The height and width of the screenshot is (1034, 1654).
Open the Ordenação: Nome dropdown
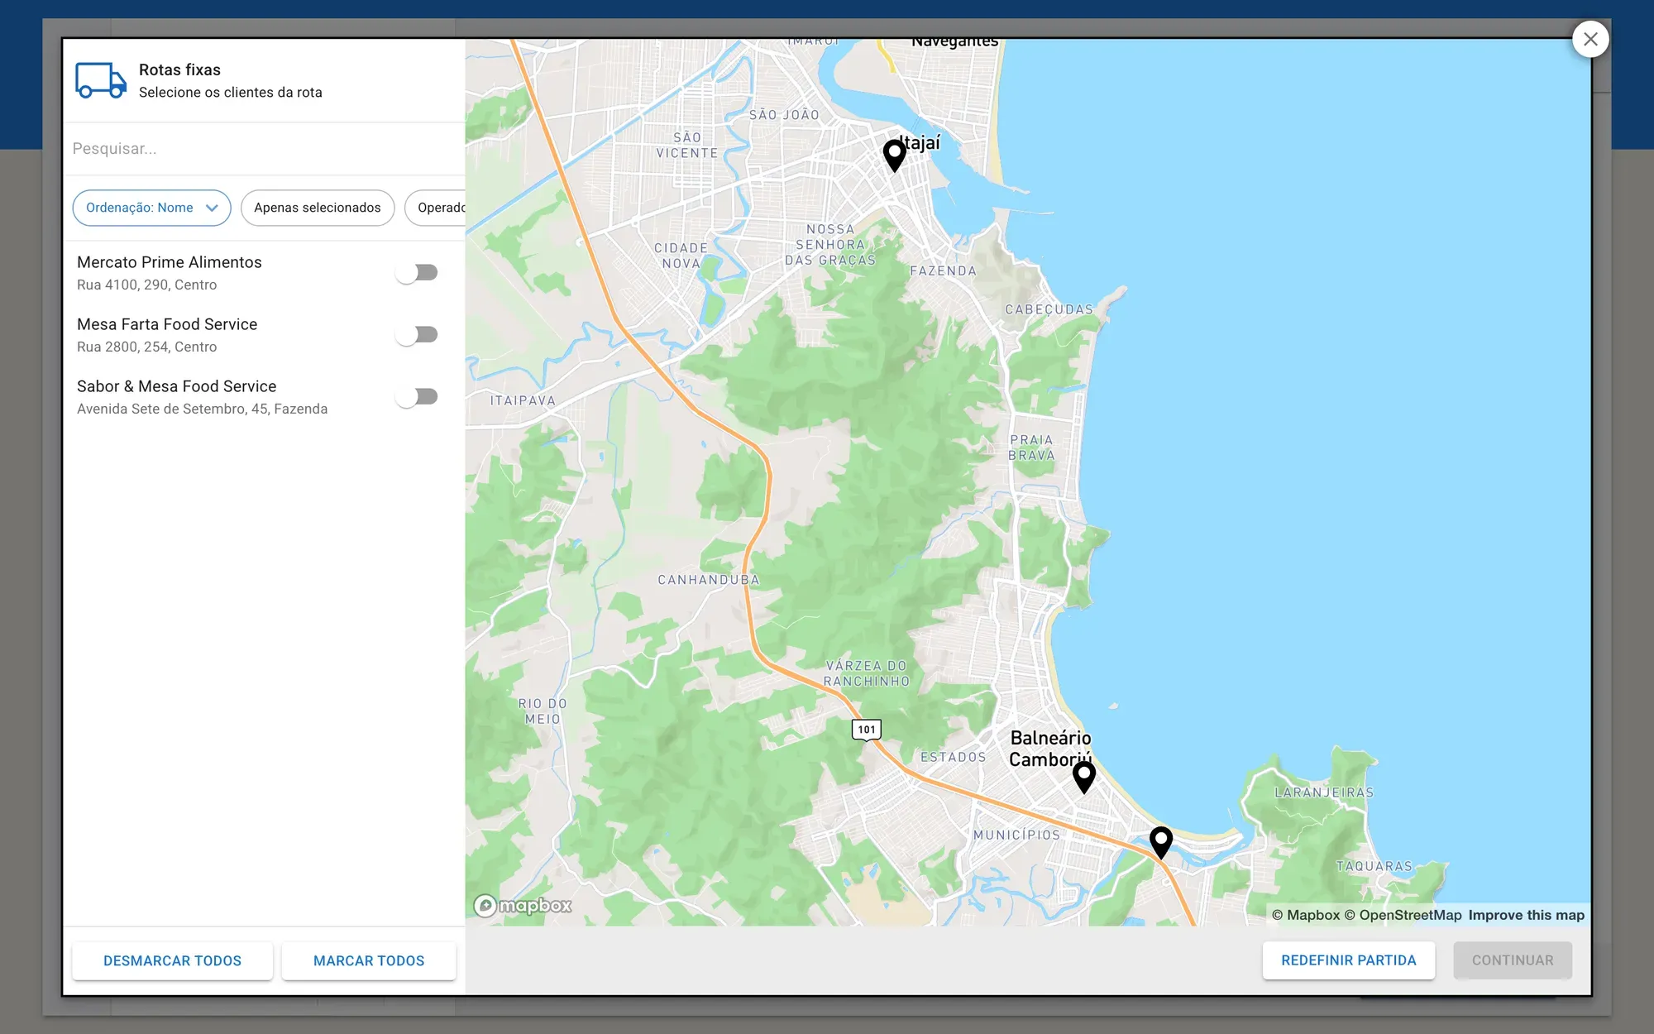152,208
